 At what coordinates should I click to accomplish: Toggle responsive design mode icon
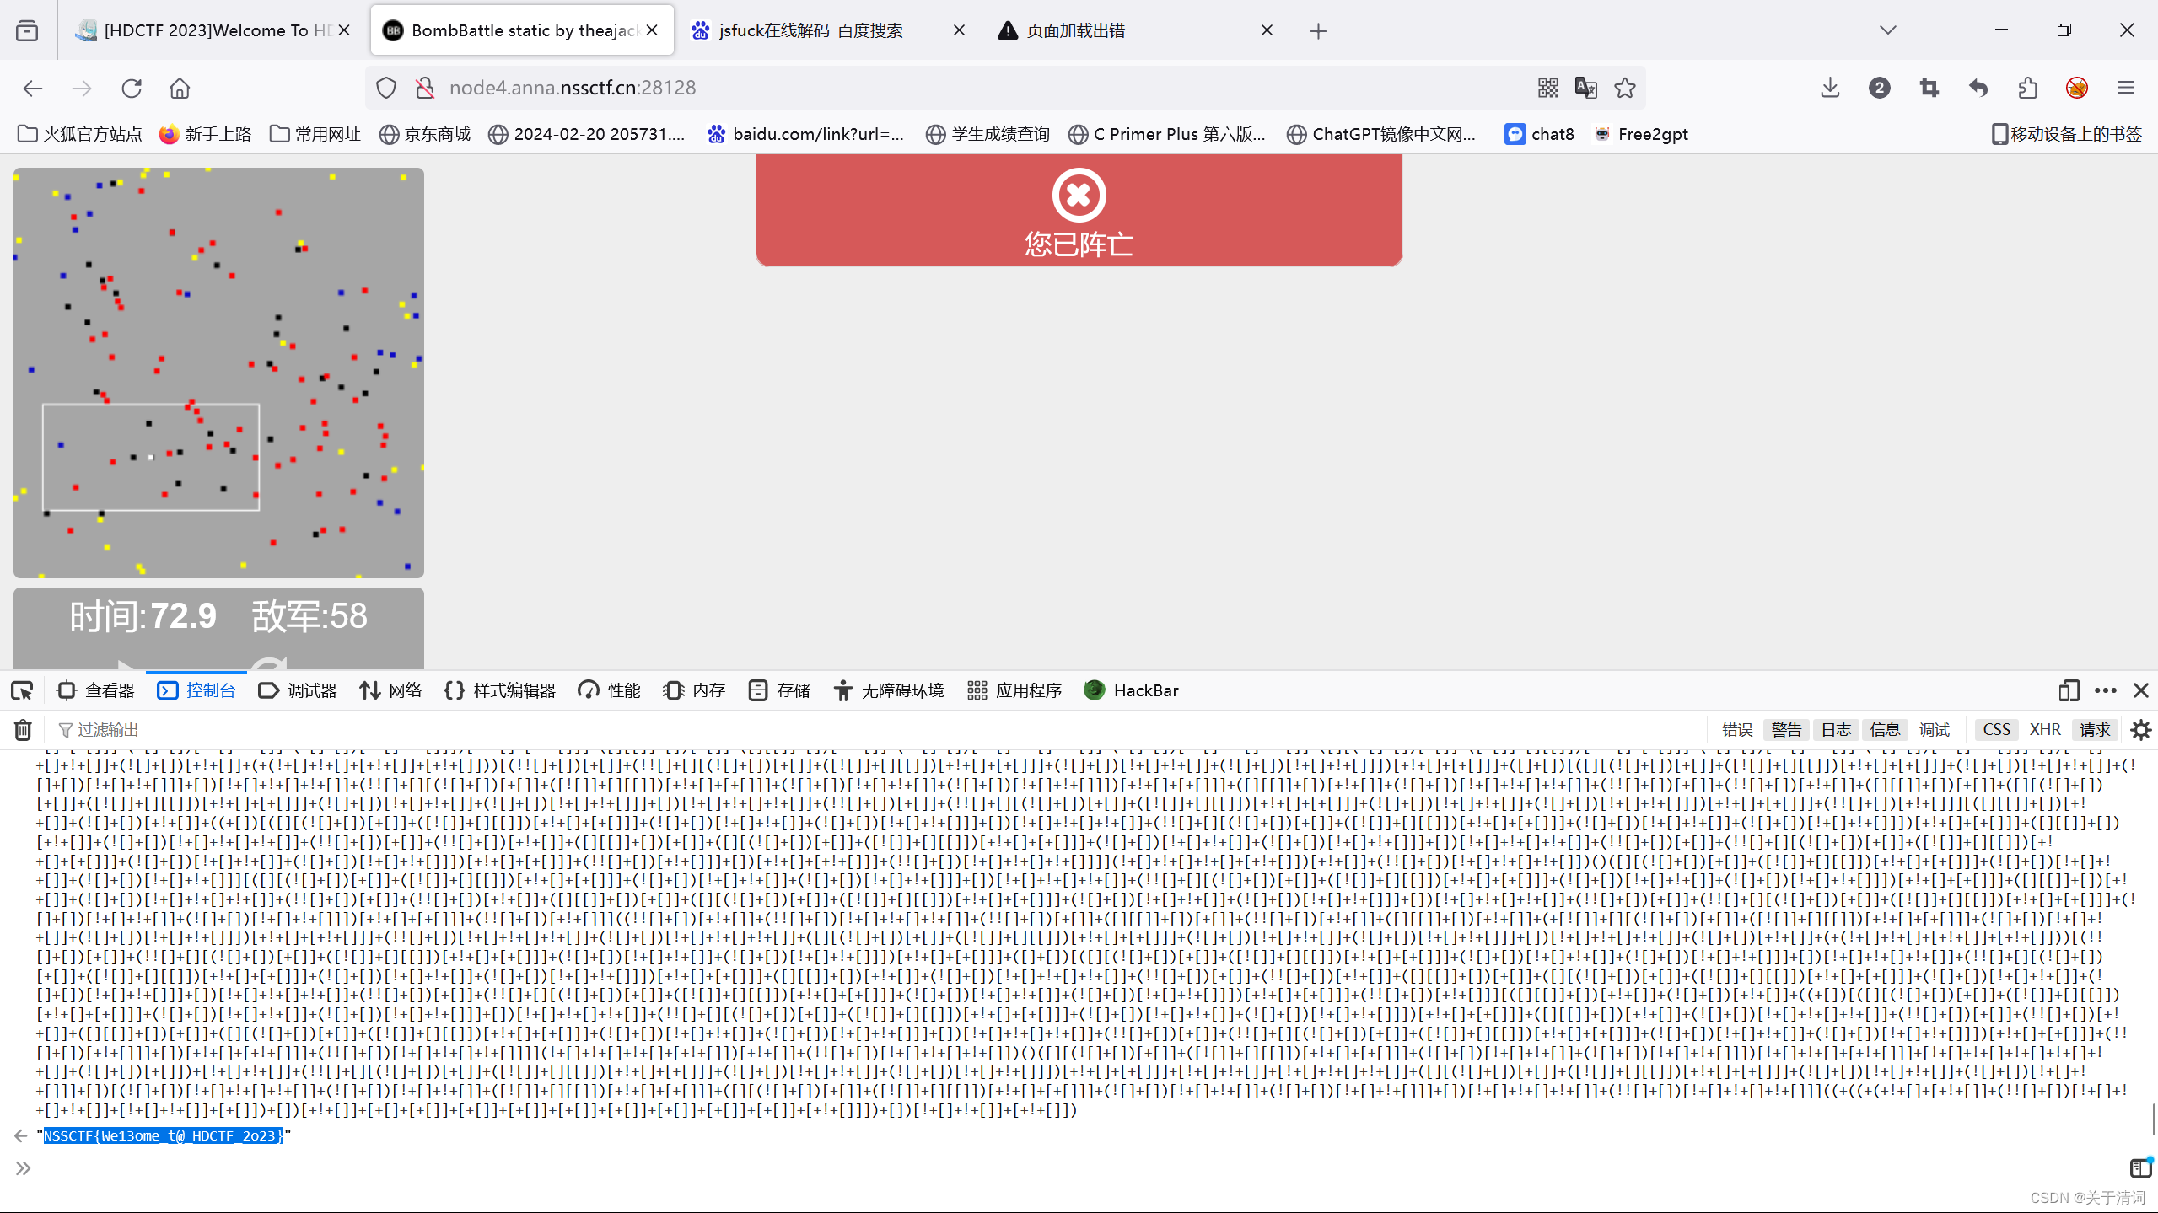pos(2069,691)
